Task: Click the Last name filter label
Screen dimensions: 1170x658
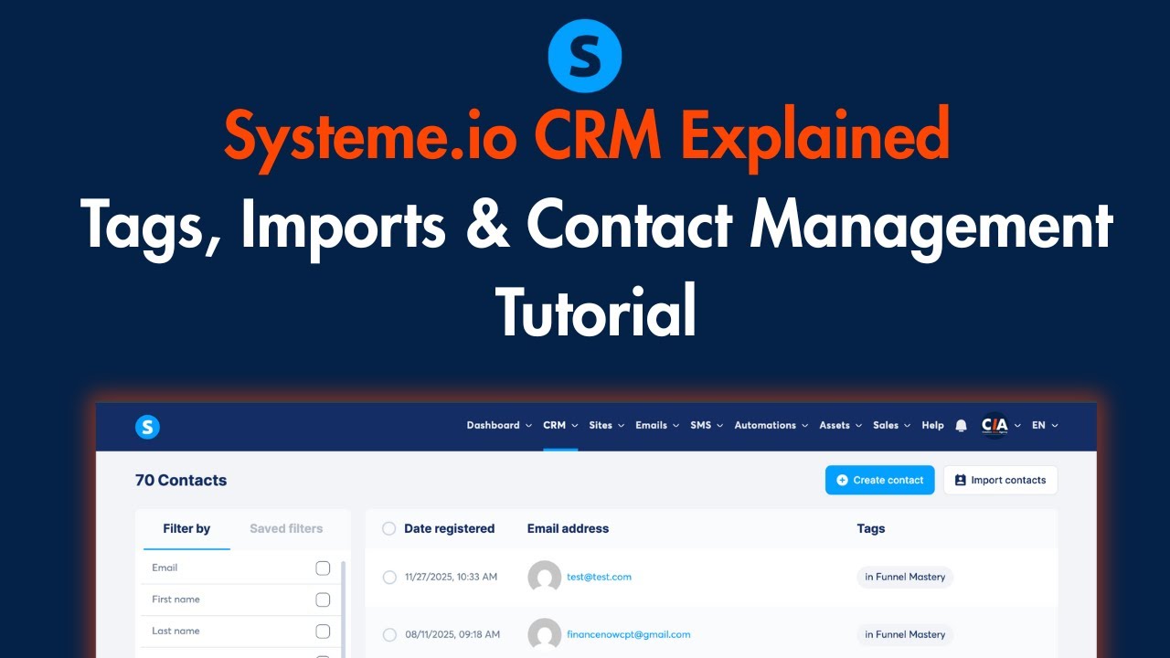Action: (x=175, y=631)
